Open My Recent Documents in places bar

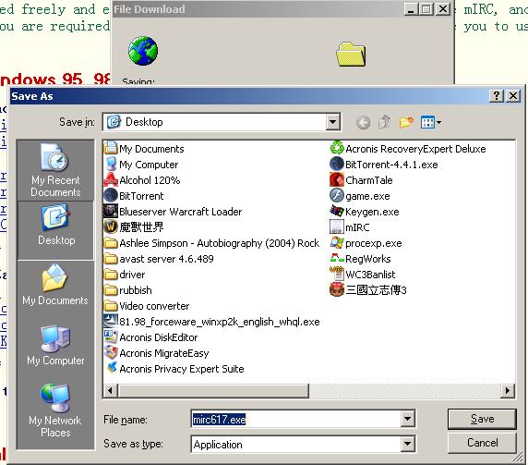(x=55, y=170)
